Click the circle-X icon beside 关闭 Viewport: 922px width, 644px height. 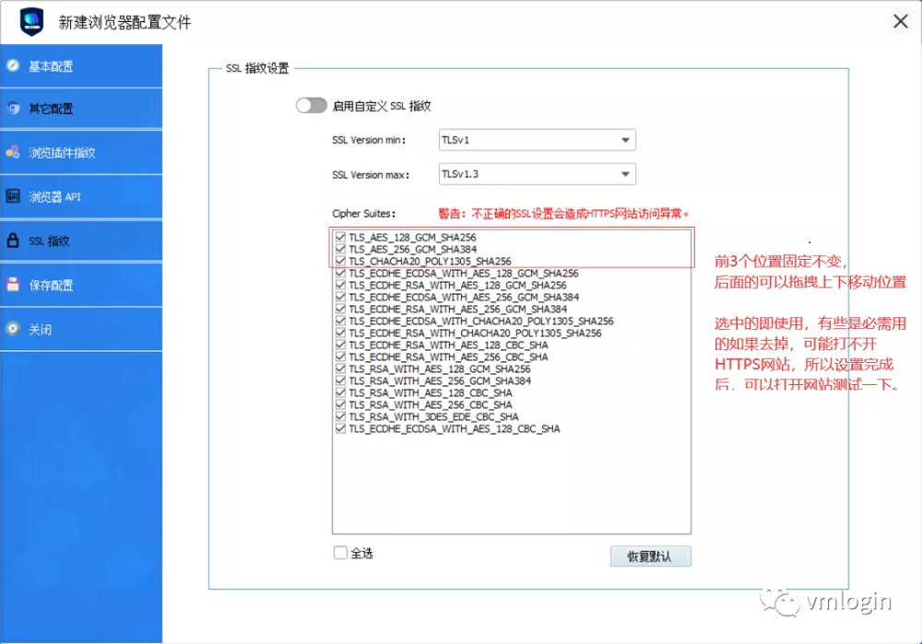[x=13, y=329]
